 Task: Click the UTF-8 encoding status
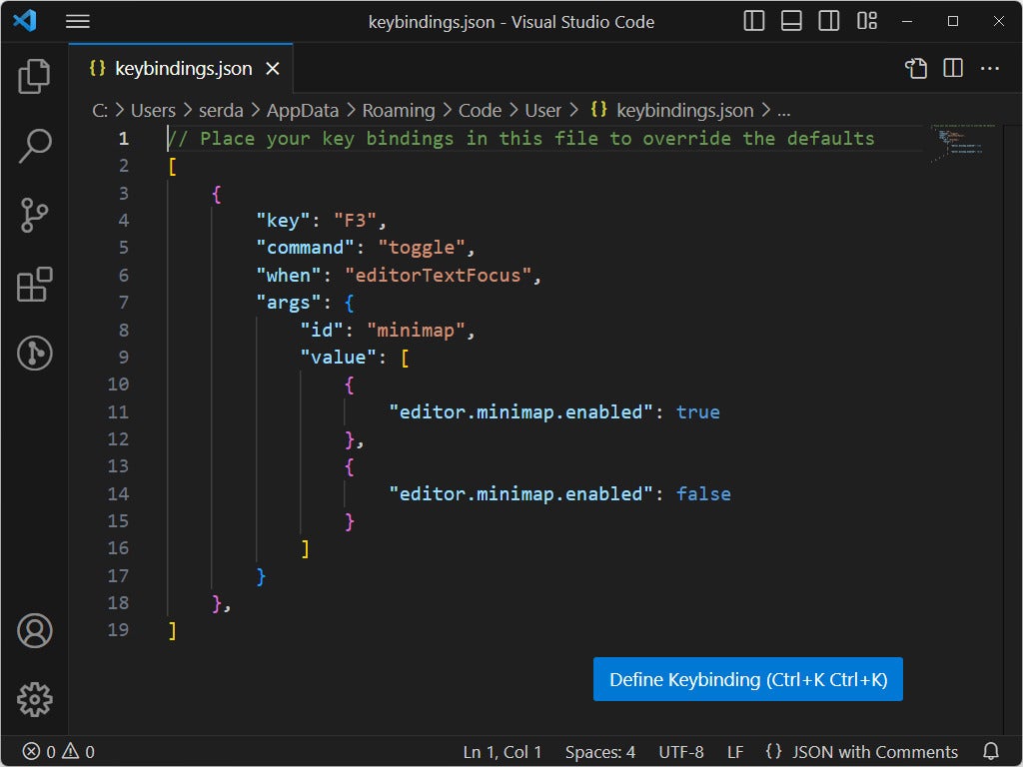click(681, 752)
